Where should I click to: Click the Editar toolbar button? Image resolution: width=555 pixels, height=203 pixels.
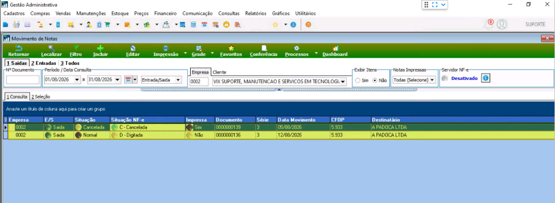[x=133, y=51]
